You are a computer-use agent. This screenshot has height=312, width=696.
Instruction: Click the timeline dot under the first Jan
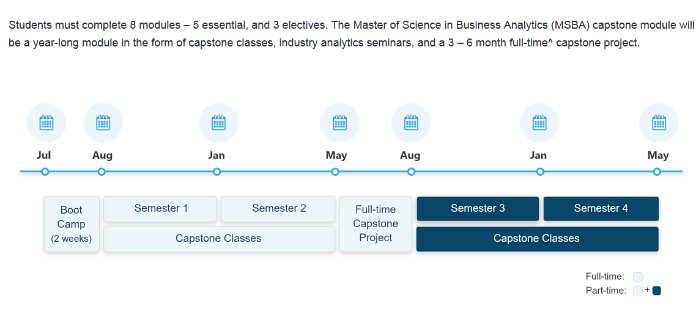(217, 172)
